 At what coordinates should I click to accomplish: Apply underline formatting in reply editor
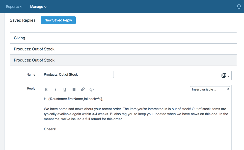point(65,90)
